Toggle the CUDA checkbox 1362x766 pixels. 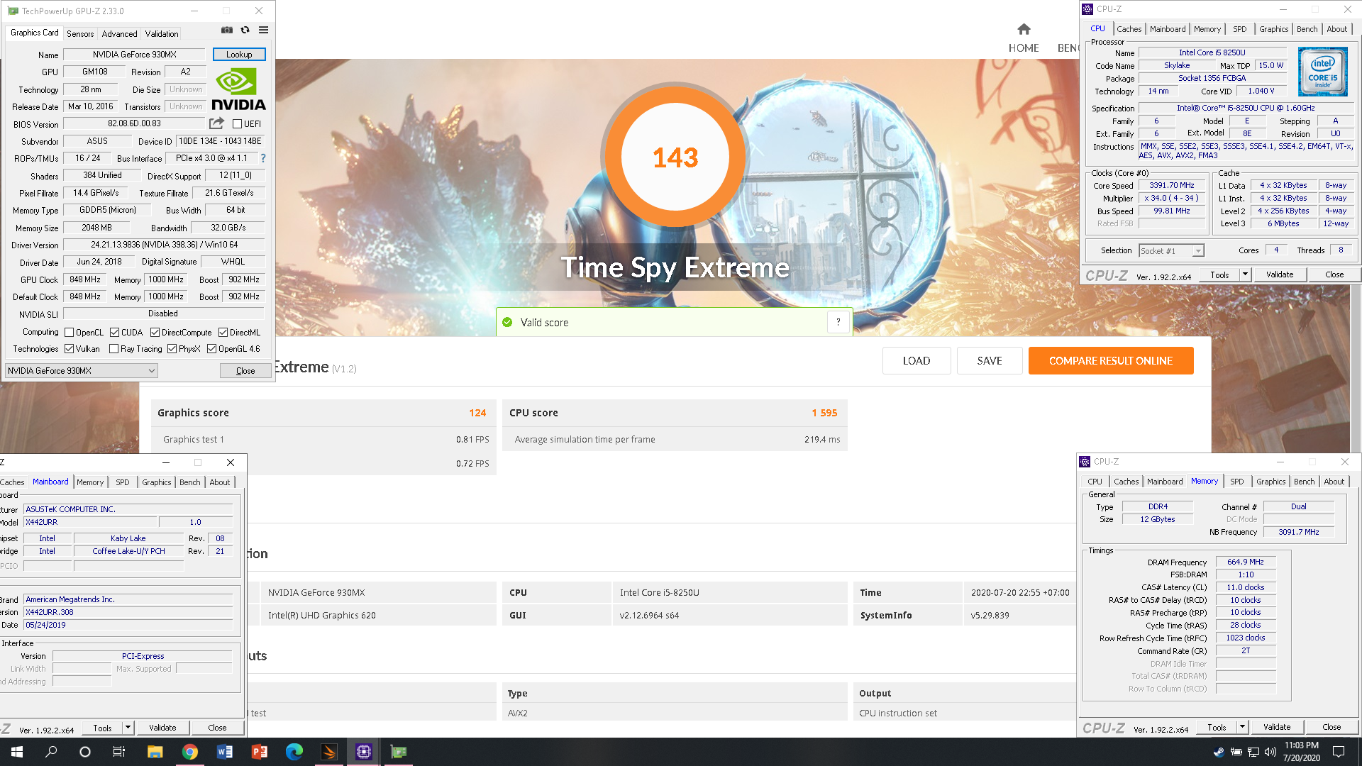(114, 333)
